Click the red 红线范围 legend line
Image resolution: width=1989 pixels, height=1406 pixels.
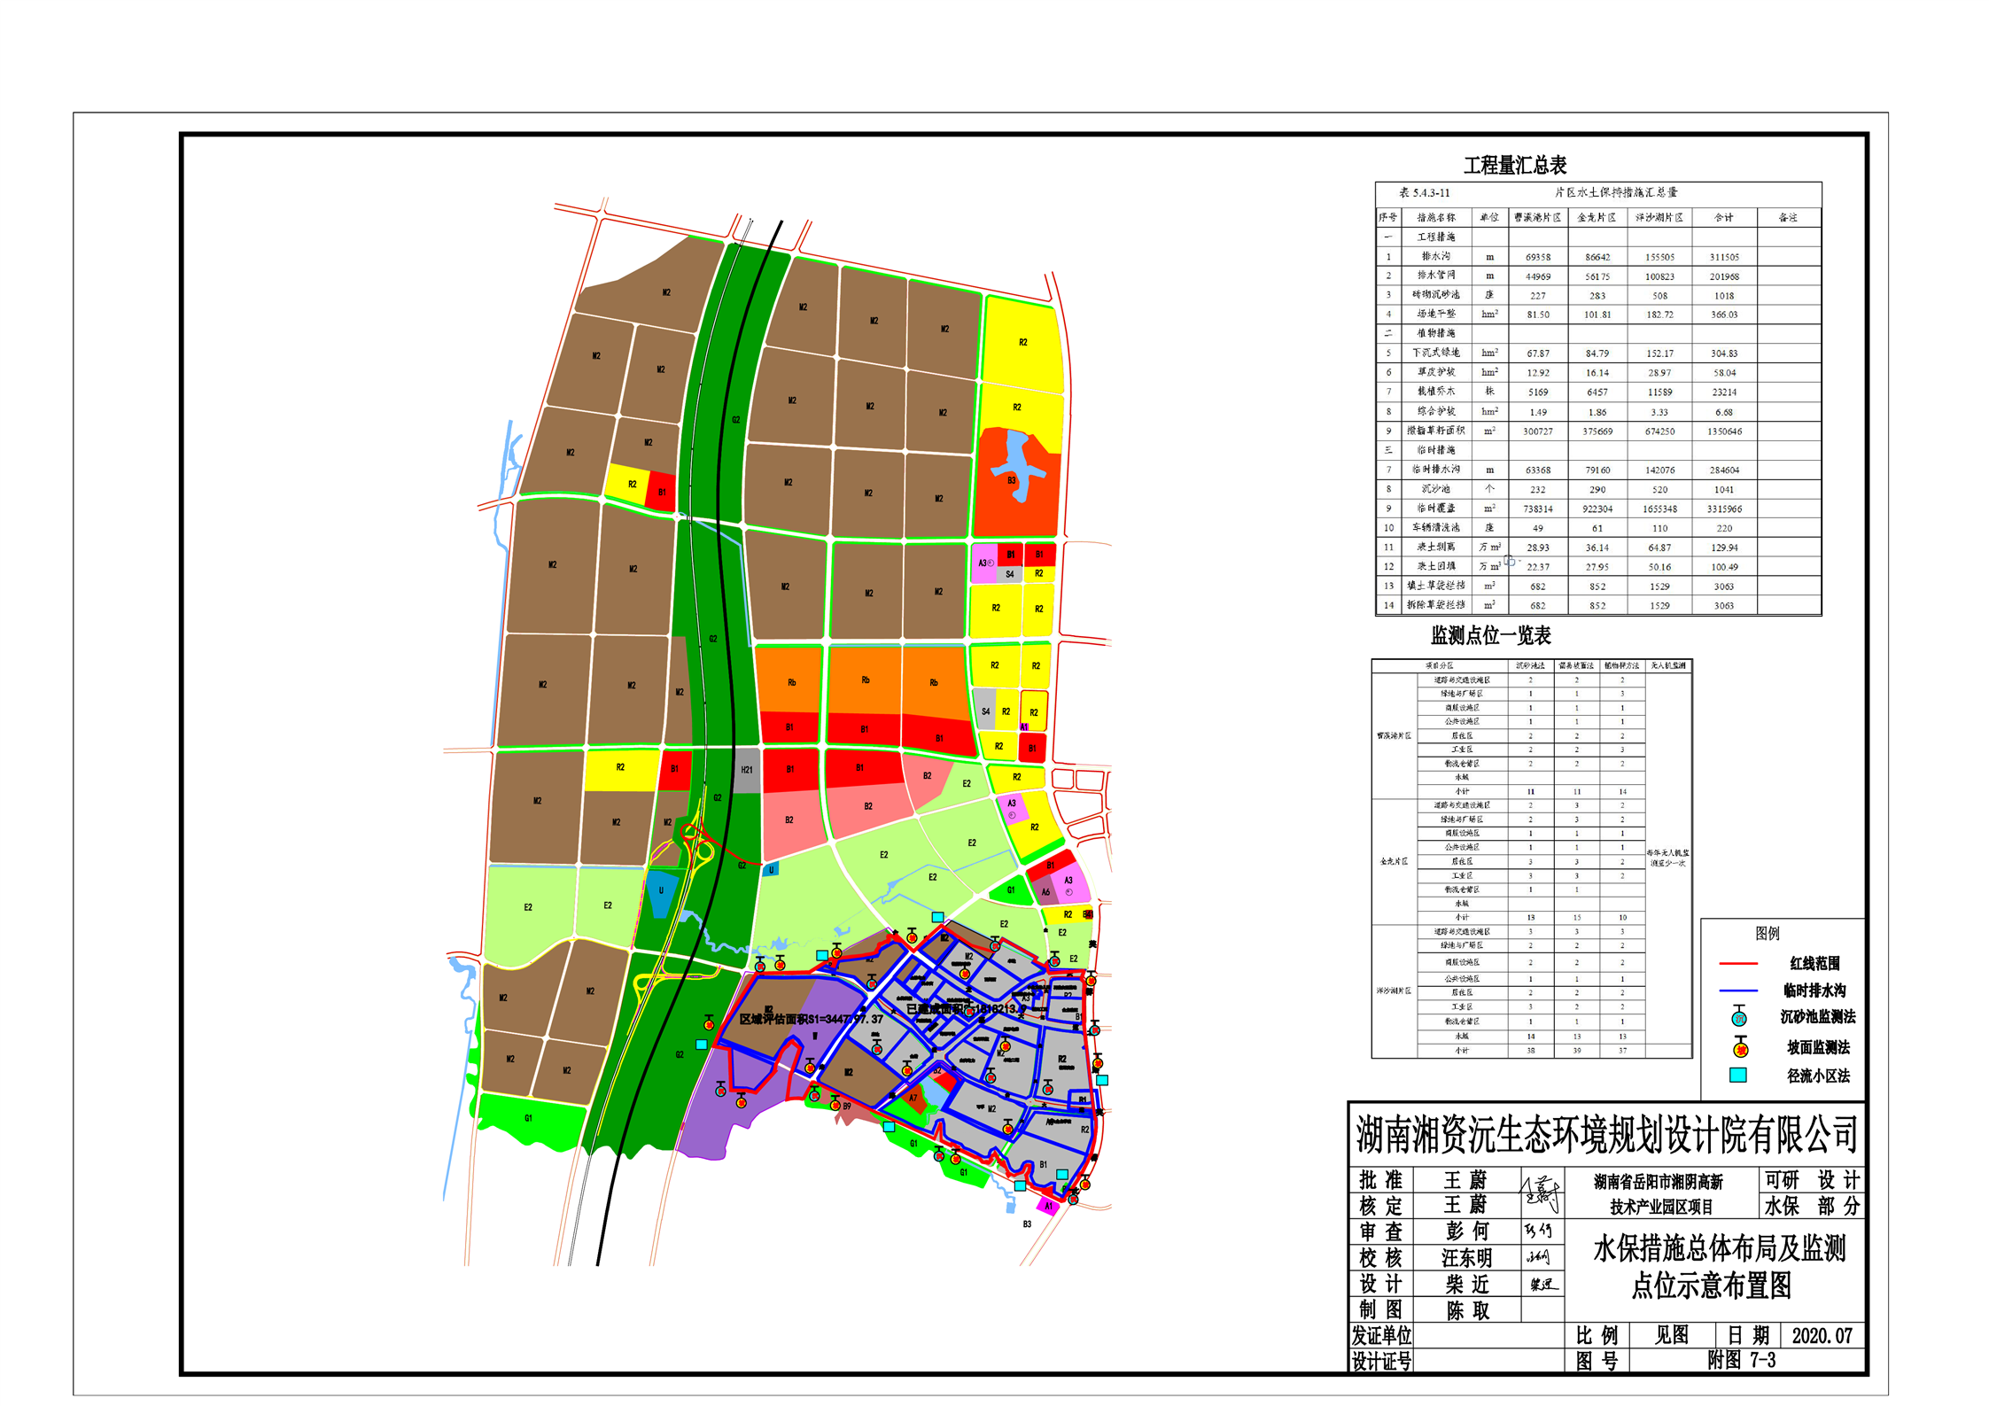[x=1737, y=963]
